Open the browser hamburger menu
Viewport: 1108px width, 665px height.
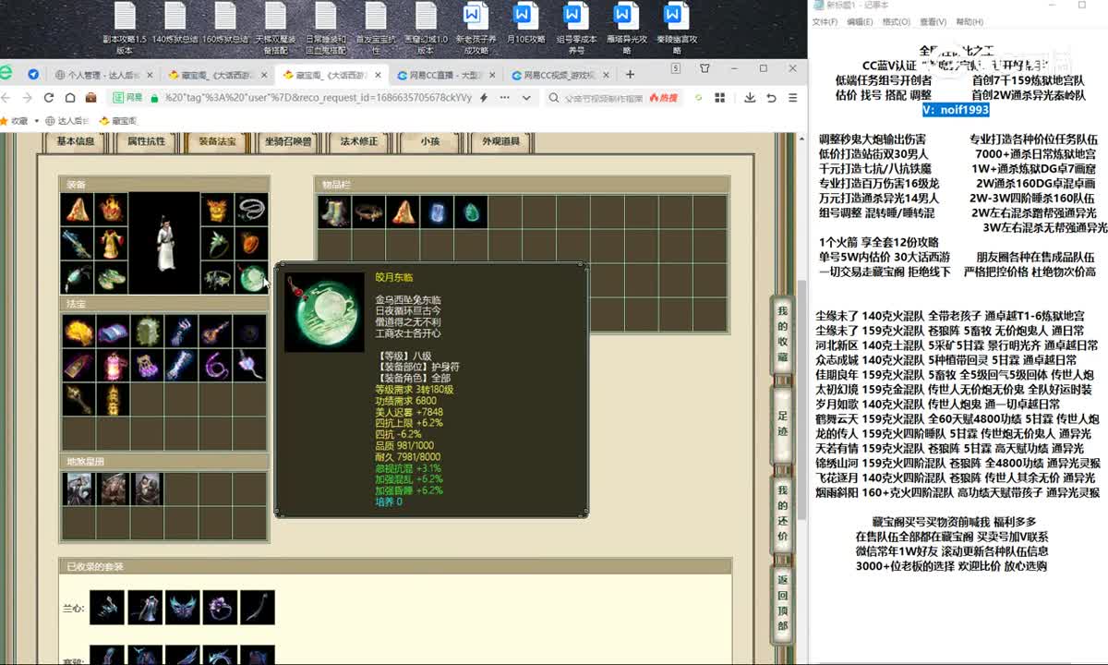tap(792, 97)
